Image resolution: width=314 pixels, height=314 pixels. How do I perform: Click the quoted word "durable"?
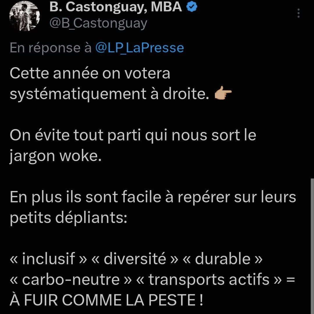point(222,259)
